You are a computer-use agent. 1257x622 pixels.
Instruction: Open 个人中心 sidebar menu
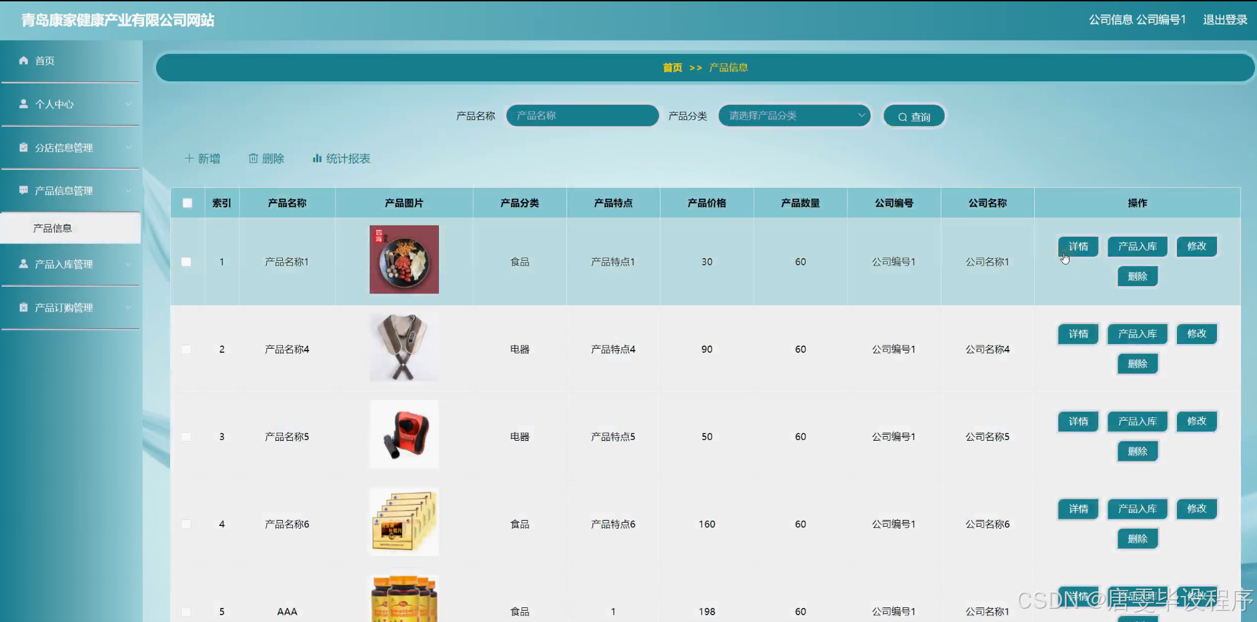(71, 104)
